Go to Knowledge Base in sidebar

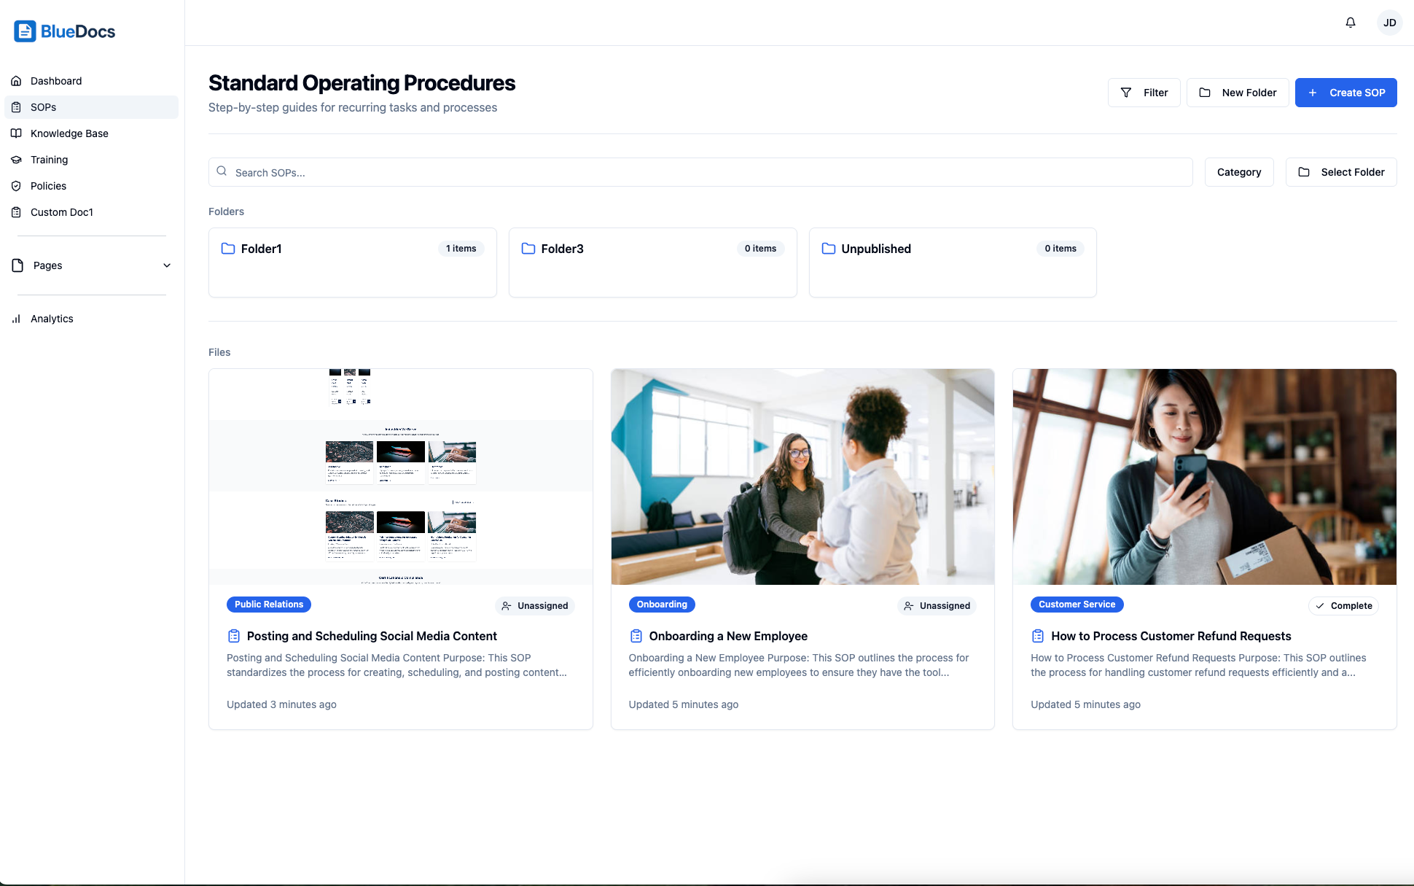[69, 133]
